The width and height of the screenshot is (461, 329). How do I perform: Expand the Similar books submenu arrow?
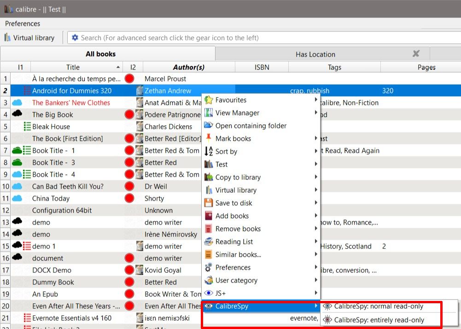click(x=316, y=254)
